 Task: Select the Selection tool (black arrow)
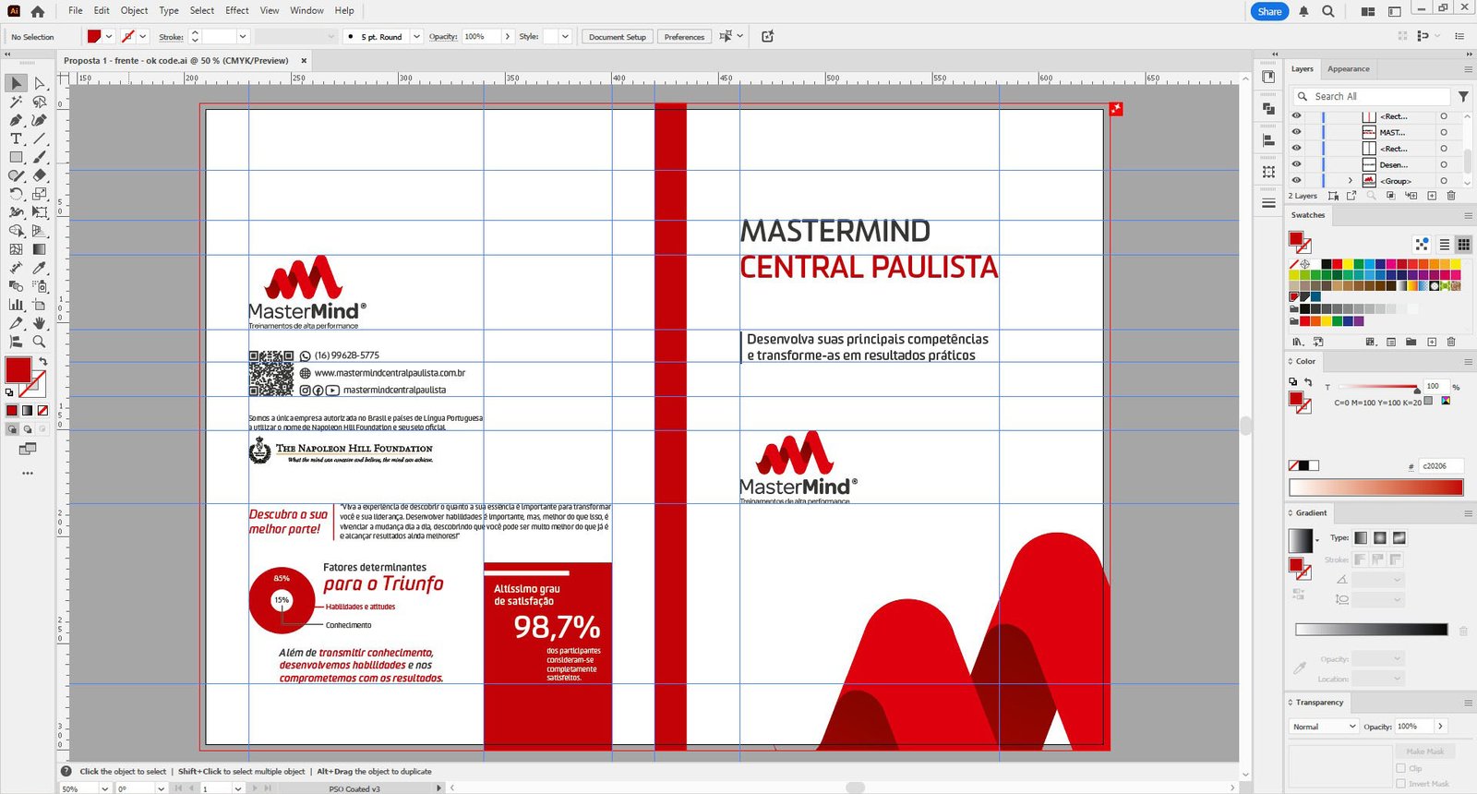[16, 83]
